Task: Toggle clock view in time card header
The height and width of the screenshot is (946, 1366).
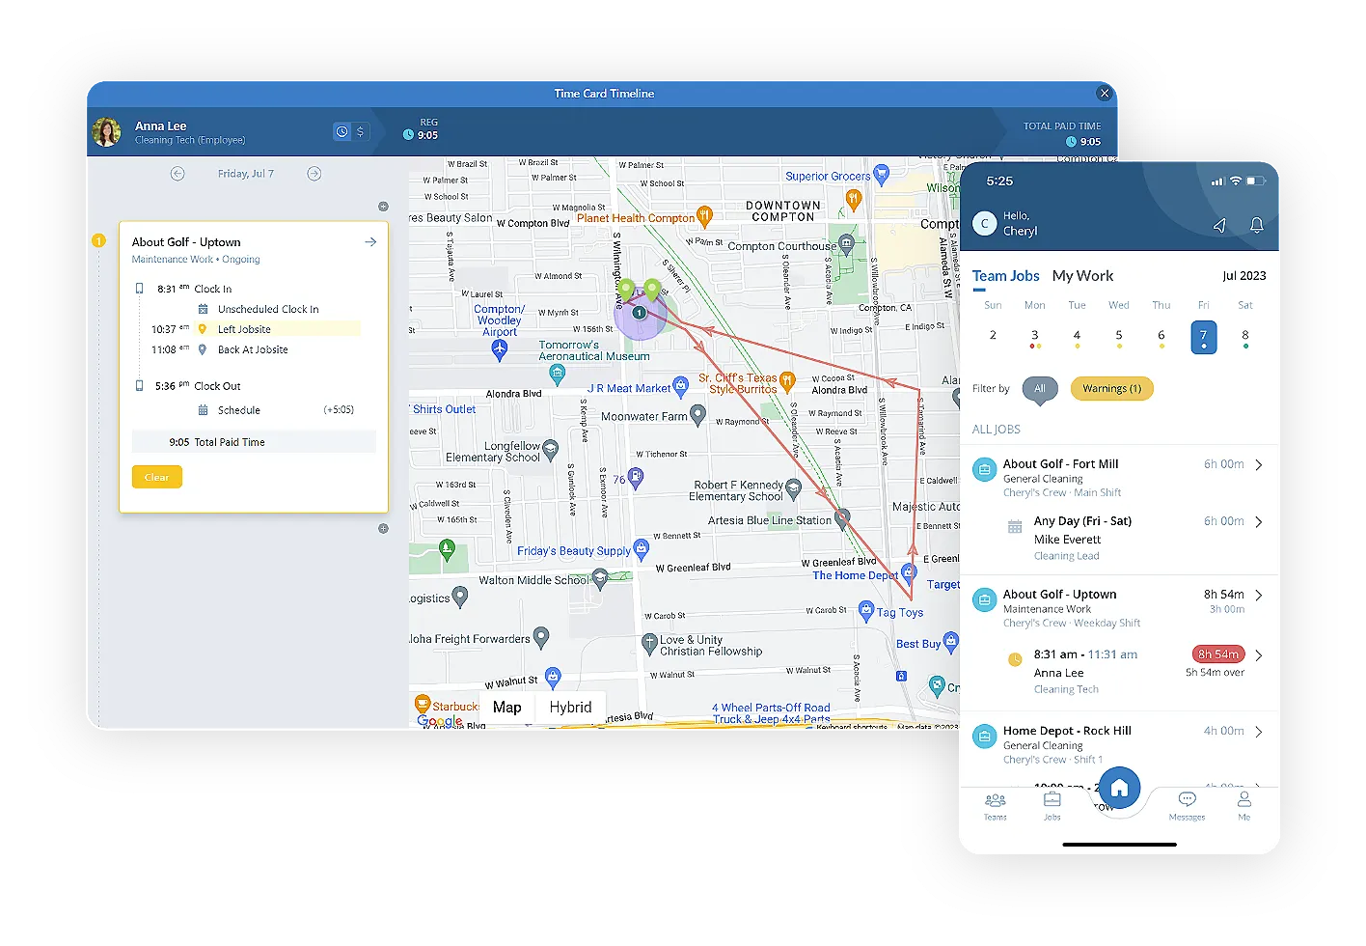Action: [341, 132]
